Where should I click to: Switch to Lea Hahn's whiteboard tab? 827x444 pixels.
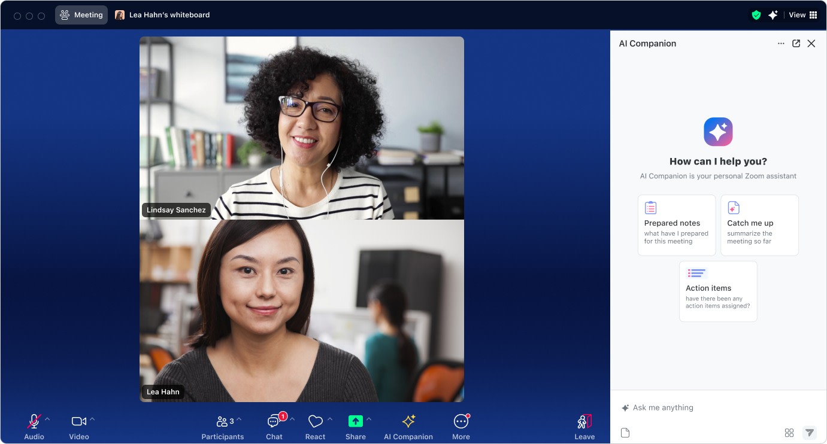tap(162, 14)
